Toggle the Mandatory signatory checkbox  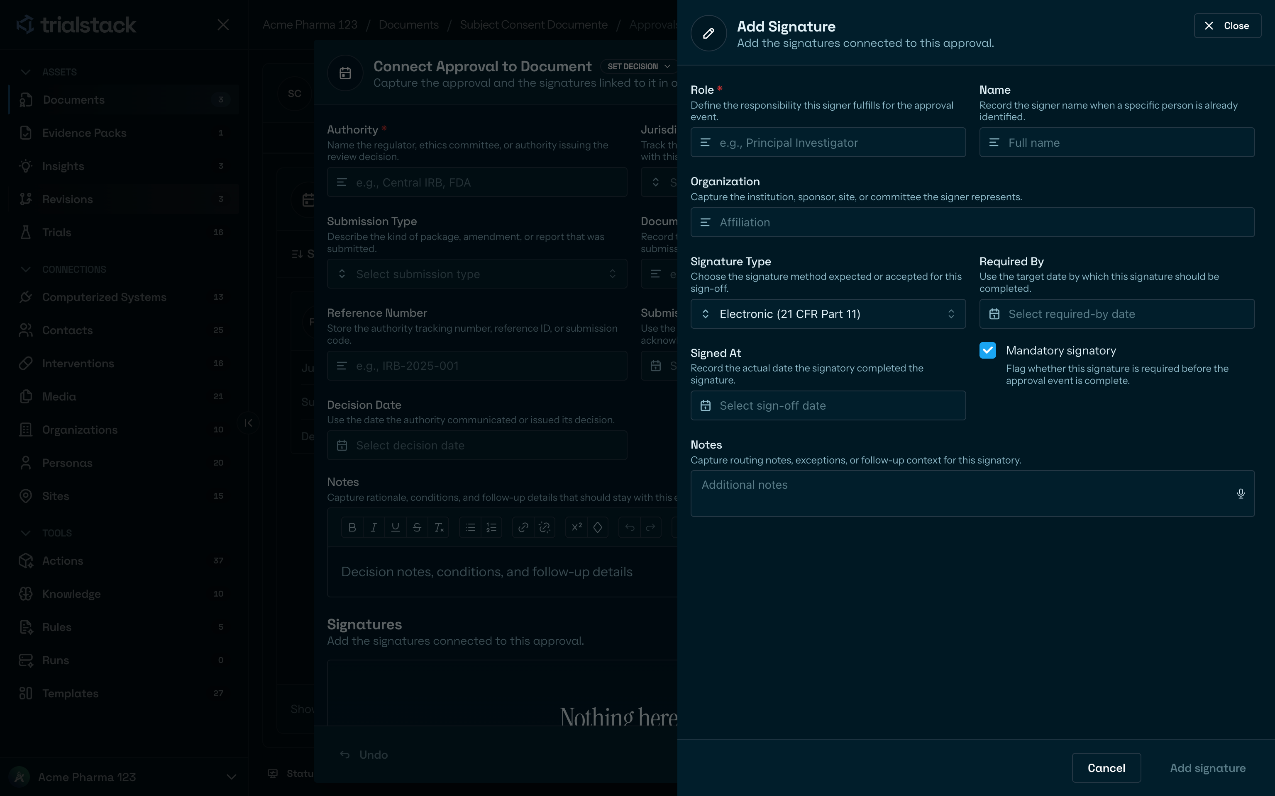coord(987,351)
